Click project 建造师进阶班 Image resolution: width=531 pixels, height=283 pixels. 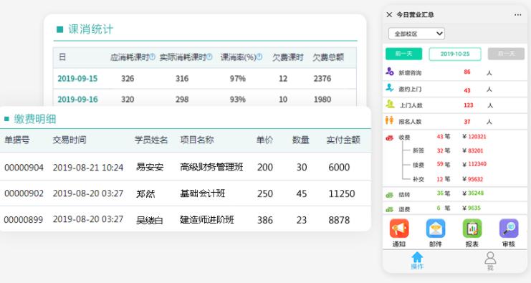coord(207,220)
